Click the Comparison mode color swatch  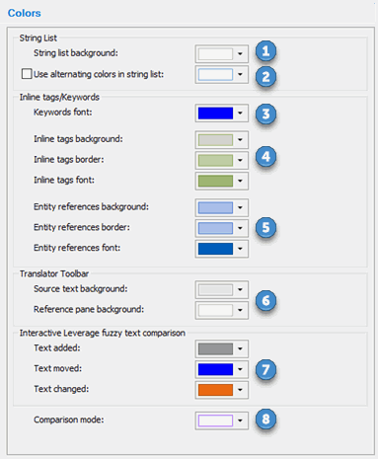tap(215, 421)
